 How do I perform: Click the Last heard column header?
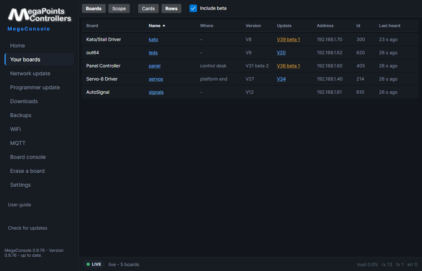[390, 26]
